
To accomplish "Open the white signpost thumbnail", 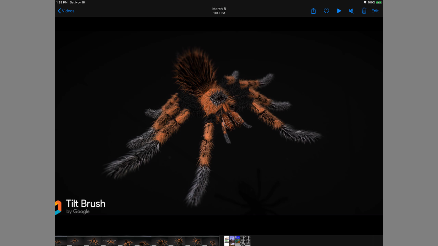I will pyautogui.click(x=227, y=241).
